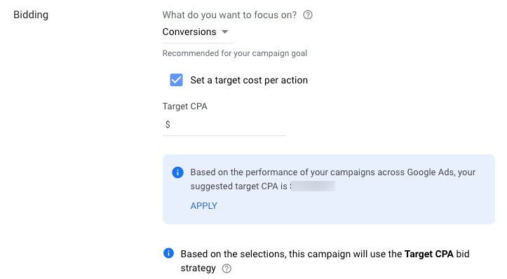Click help icon beside focus question
Image resolution: width=507 pixels, height=279 pixels.
click(308, 15)
